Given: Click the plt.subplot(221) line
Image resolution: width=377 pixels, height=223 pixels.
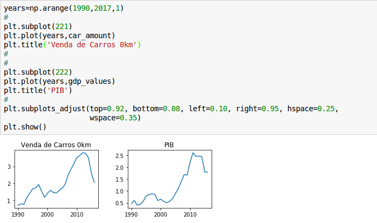Looking at the screenshot, I should click(38, 26).
